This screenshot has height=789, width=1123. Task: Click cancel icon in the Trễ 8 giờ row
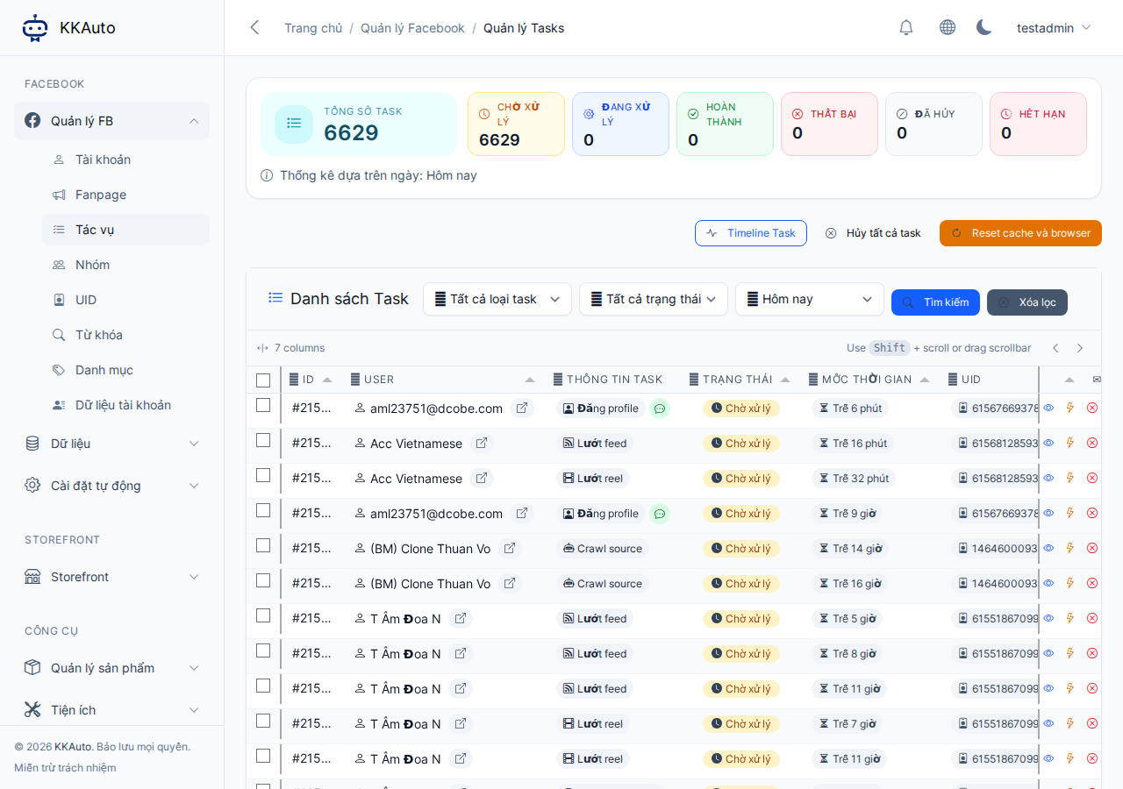[1092, 653]
